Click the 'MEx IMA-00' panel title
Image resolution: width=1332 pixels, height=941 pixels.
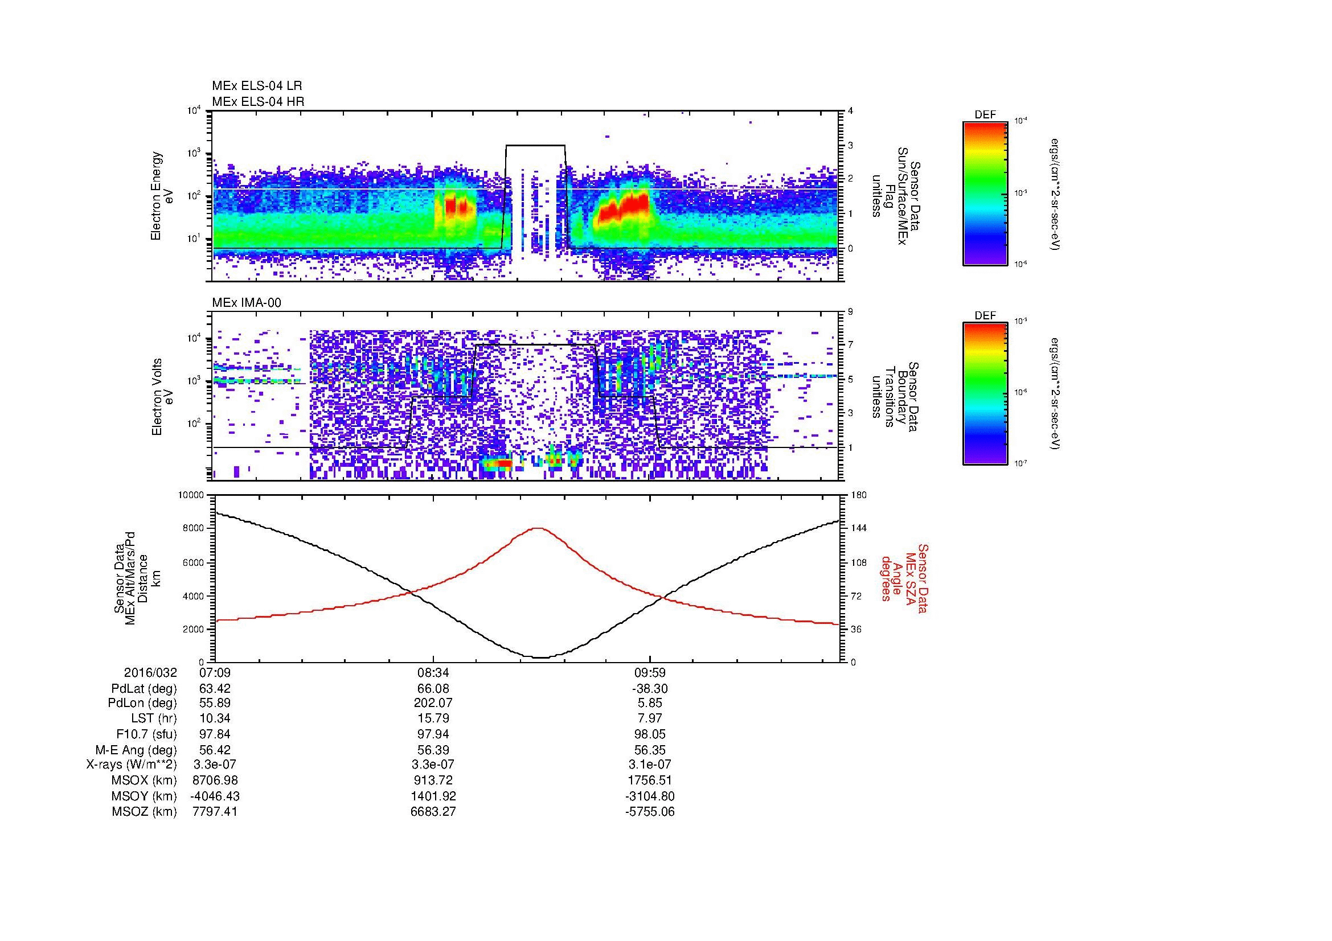247,303
